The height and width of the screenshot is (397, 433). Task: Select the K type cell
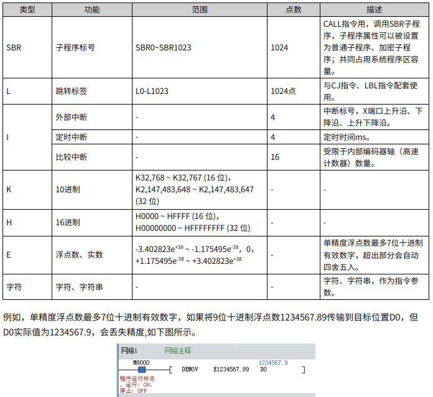pyautogui.click(x=27, y=190)
